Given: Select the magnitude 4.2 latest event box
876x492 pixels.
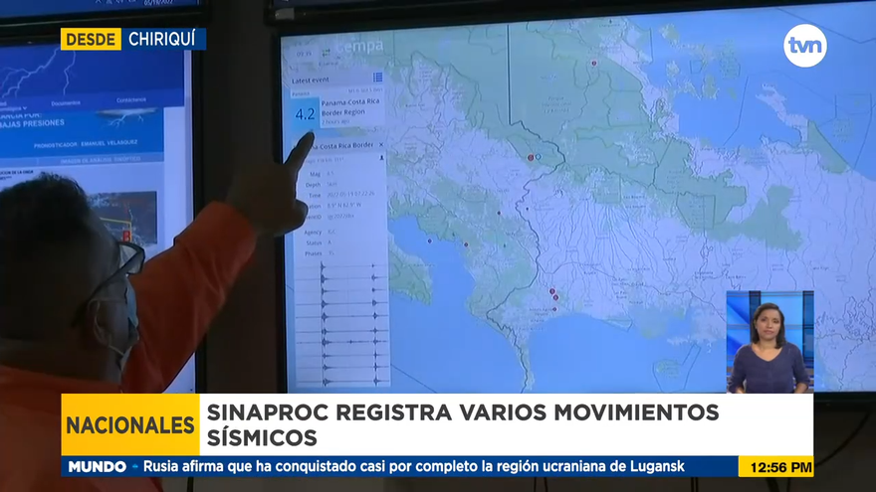Looking at the screenshot, I should click(x=305, y=113).
